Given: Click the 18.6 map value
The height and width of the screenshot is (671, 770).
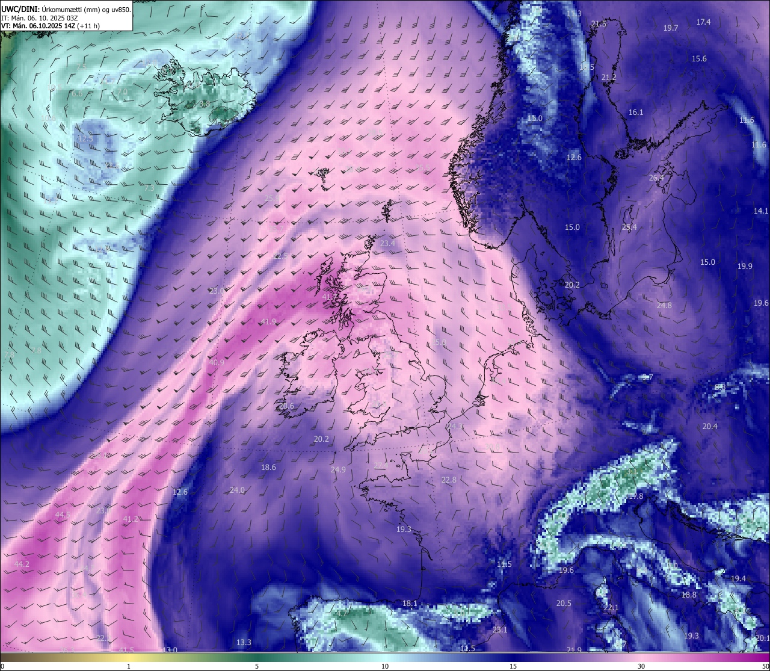Looking at the screenshot, I should (268, 468).
